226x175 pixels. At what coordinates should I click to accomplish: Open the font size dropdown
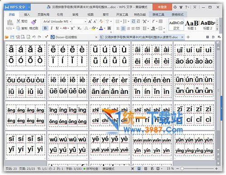click(x=80, y=22)
